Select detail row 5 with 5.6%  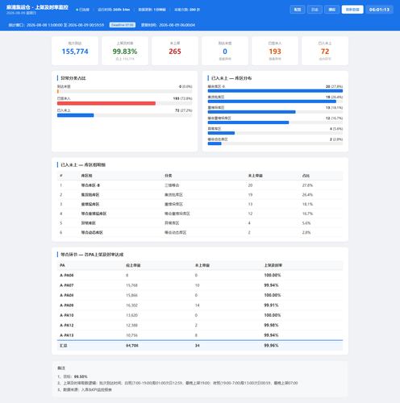[200, 223]
